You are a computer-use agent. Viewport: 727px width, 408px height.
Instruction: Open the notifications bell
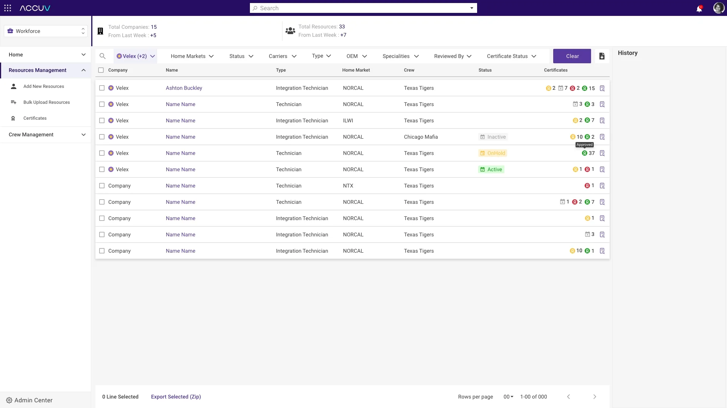click(699, 8)
